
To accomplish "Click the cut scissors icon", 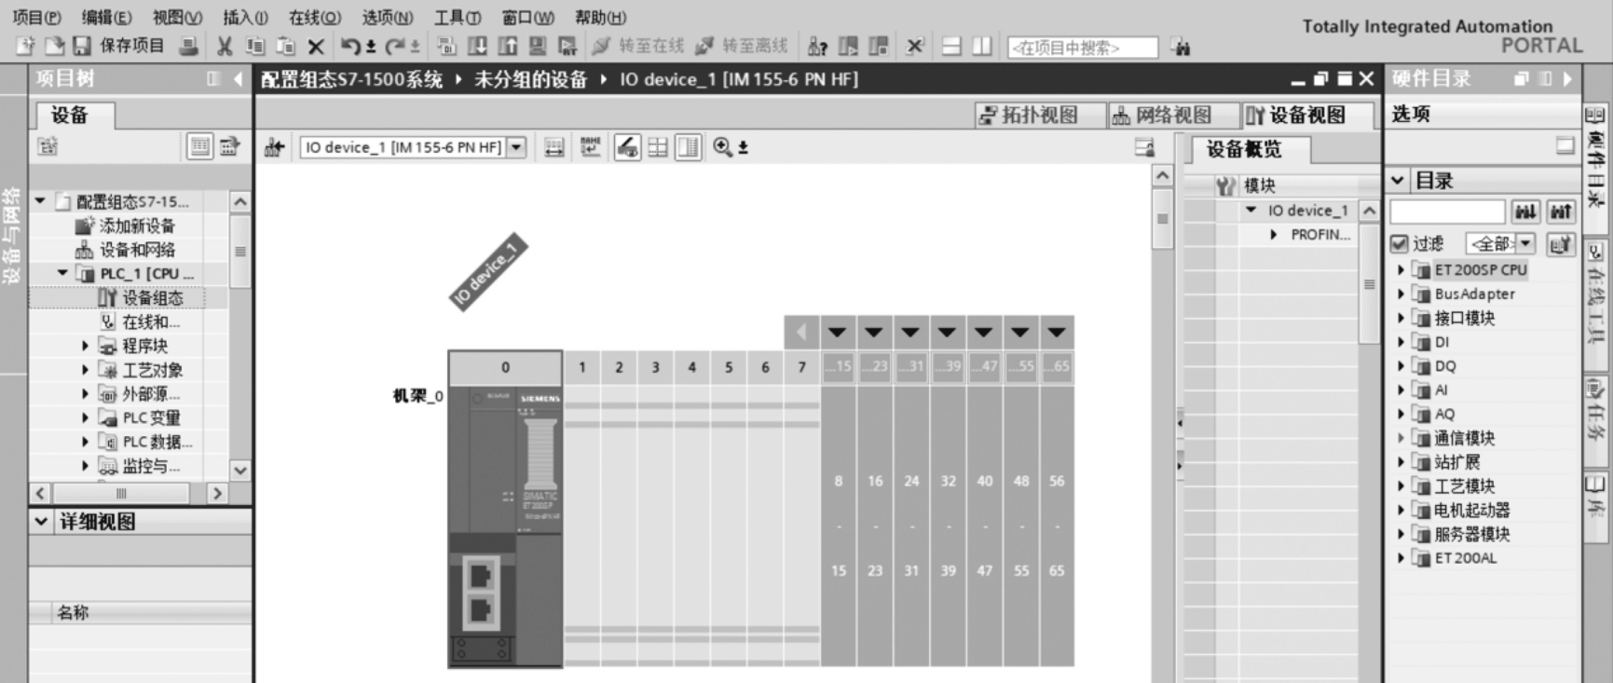I will point(225,46).
